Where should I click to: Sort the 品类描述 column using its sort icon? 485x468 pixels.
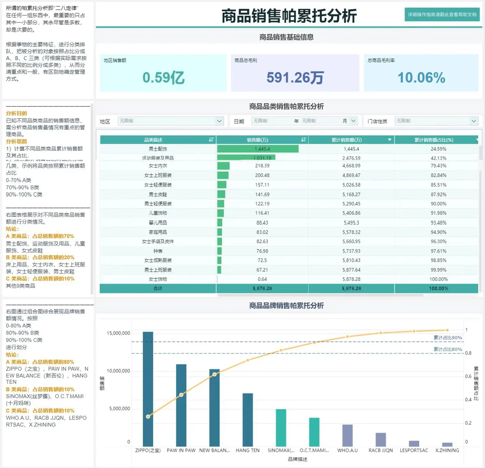tap(212, 139)
